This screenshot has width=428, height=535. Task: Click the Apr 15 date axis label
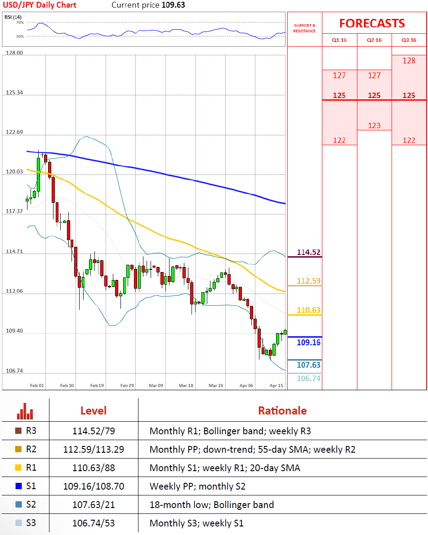tap(276, 386)
